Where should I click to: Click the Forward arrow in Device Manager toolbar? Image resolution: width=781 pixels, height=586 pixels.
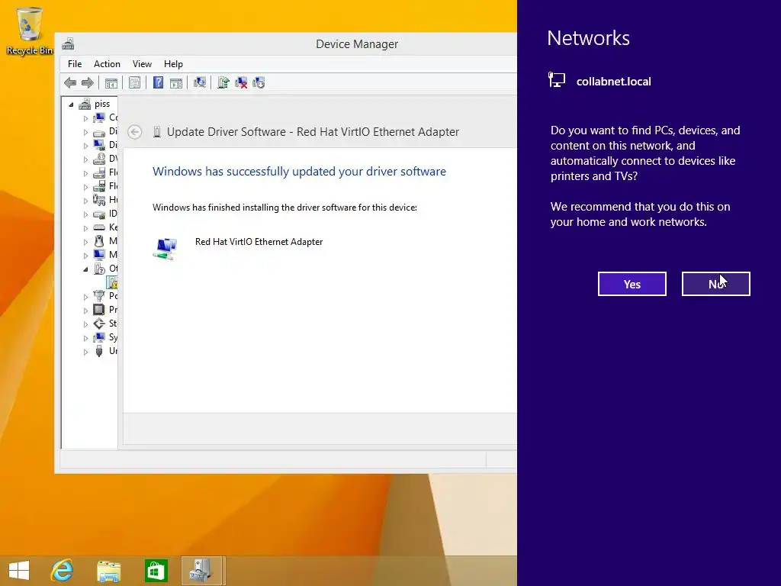[x=87, y=82]
